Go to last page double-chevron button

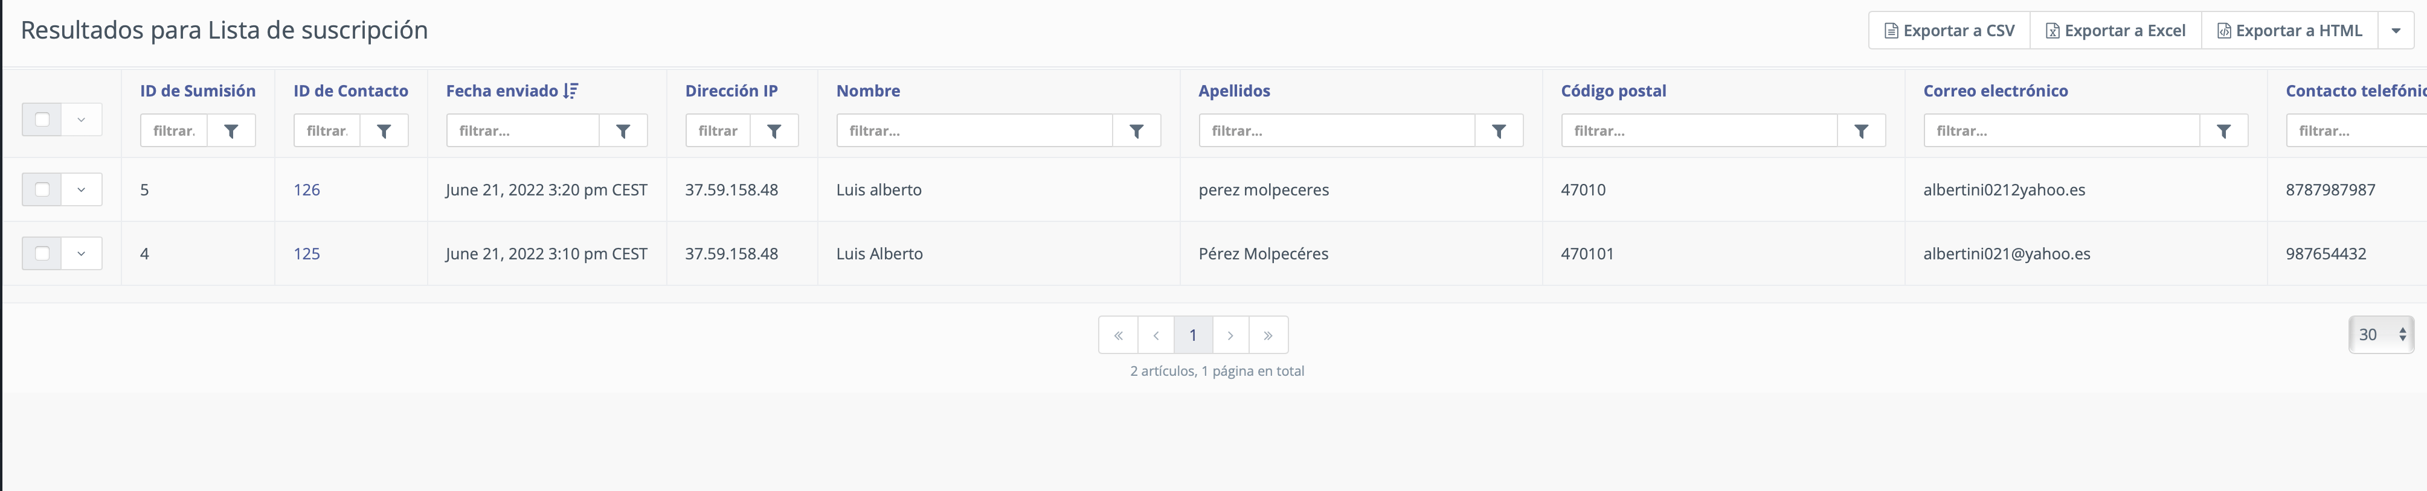coord(1268,335)
